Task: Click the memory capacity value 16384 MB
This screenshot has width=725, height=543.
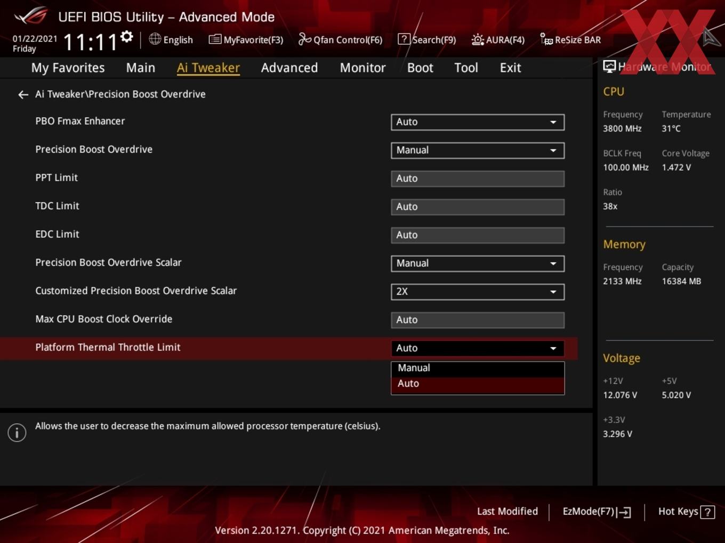Action: [681, 282]
